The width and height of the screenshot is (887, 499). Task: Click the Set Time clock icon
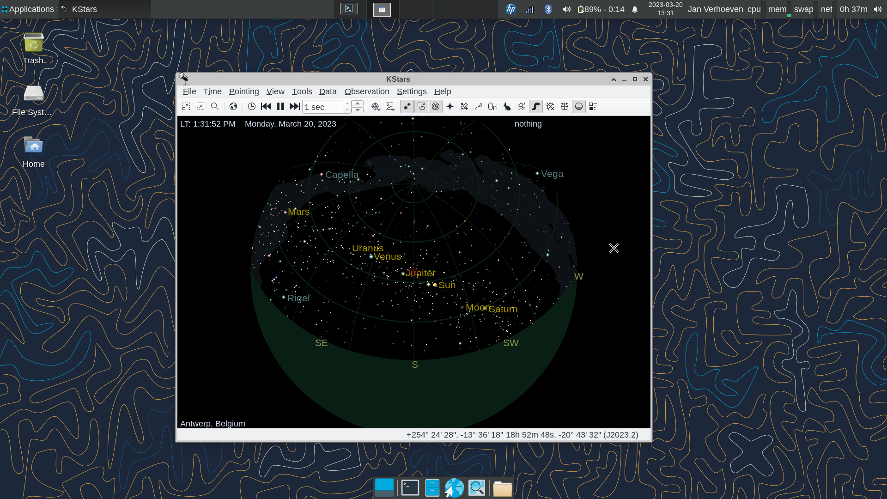coord(252,107)
